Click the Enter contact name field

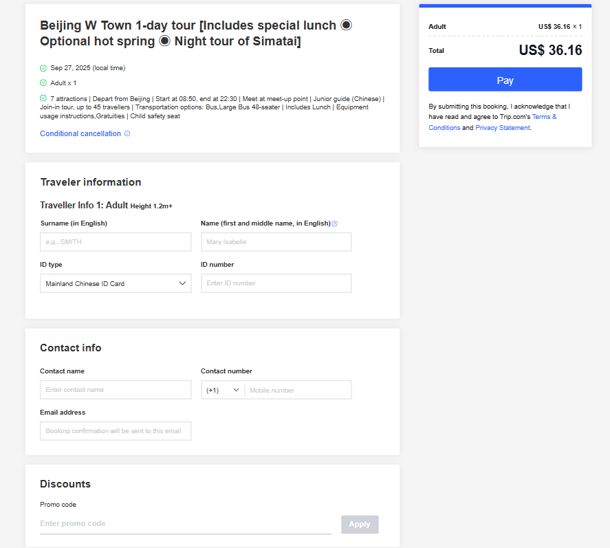pos(115,389)
